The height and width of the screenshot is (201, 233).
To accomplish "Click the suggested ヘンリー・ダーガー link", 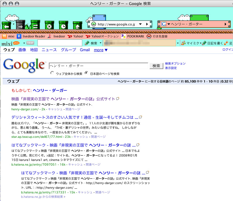I will click(50, 90).
